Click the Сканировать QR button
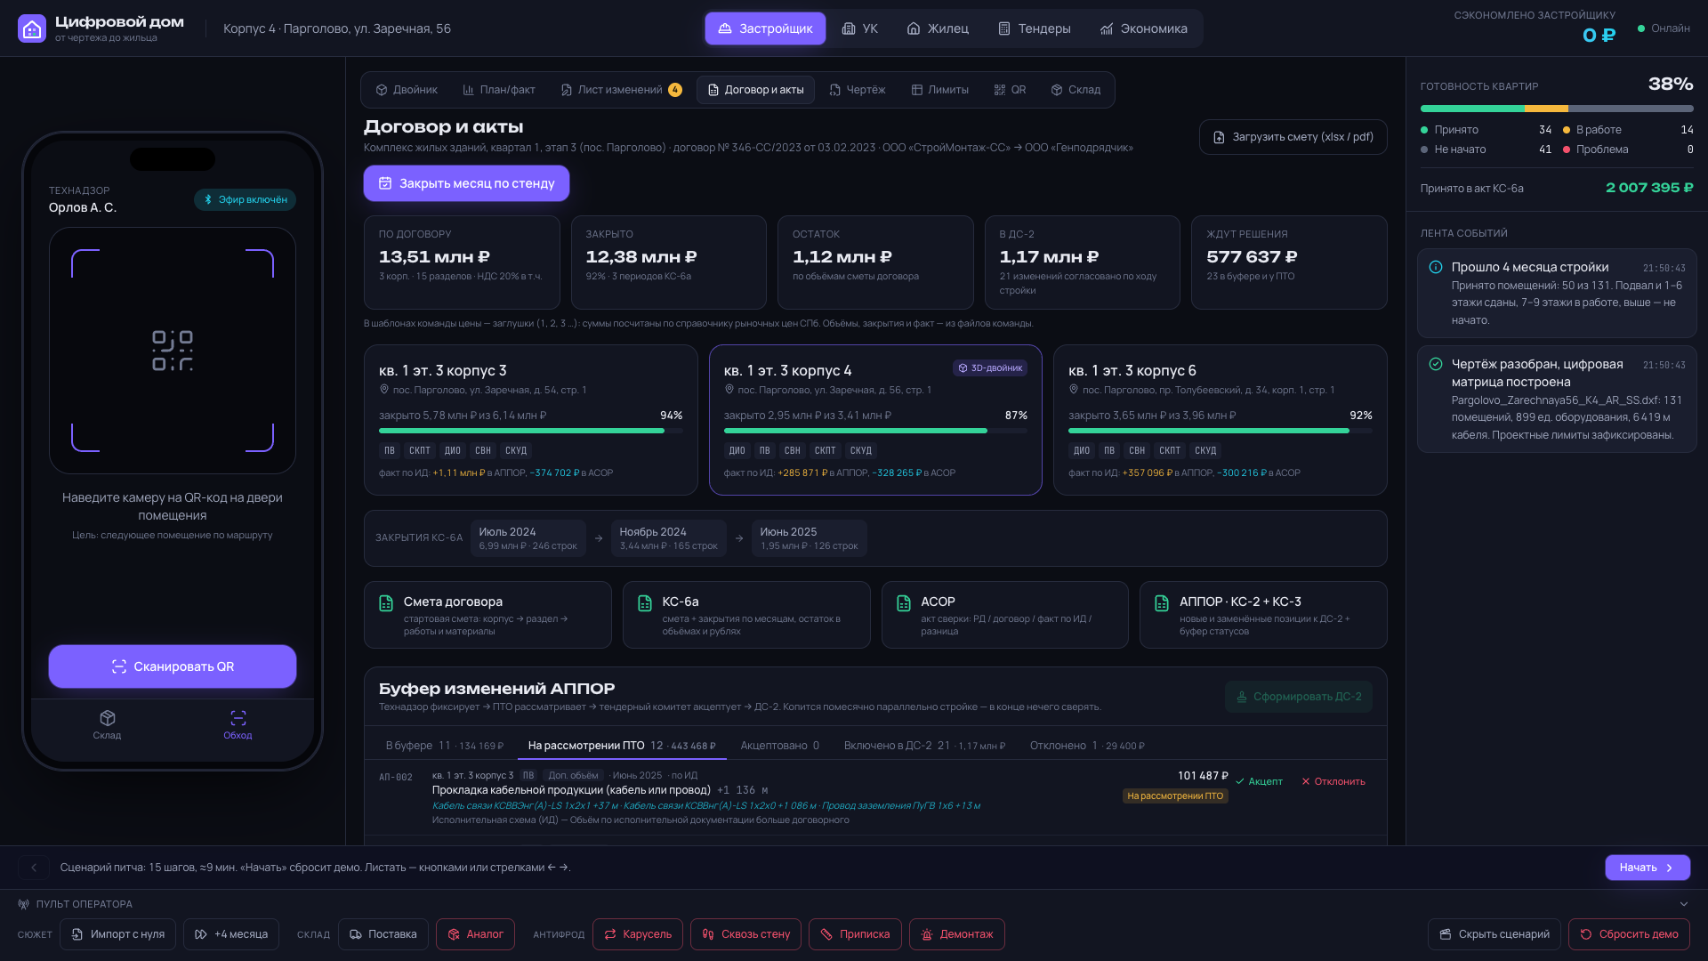Image resolution: width=1708 pixels, height=961 pixels. coord(173,666)
